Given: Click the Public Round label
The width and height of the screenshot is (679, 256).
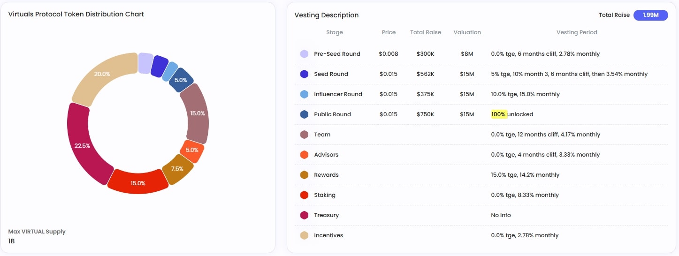Looking at the screenshot, I should point(333,114).
